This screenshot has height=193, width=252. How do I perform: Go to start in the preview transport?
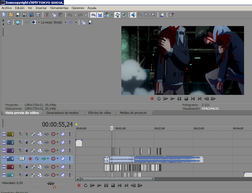coord(193,99)
